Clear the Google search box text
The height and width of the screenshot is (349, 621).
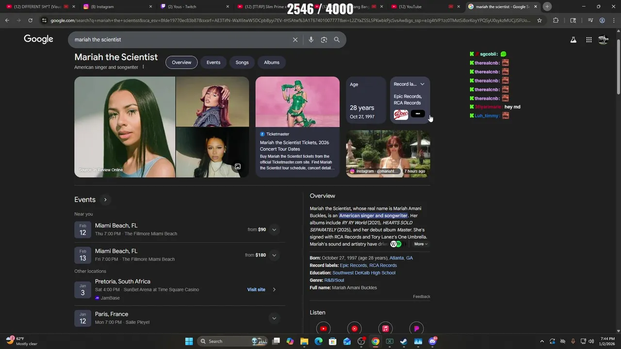[x=295, y=40]
